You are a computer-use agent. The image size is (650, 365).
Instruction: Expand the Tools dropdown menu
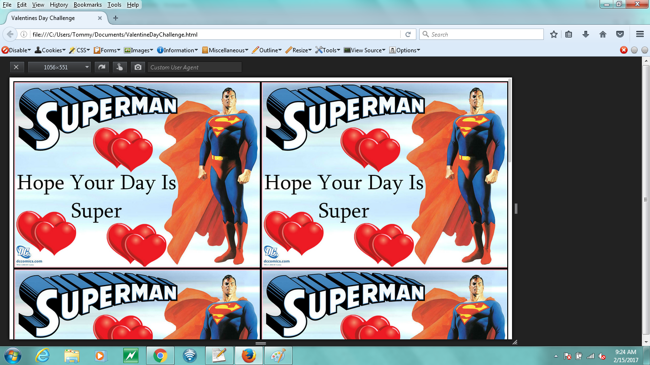328,50
